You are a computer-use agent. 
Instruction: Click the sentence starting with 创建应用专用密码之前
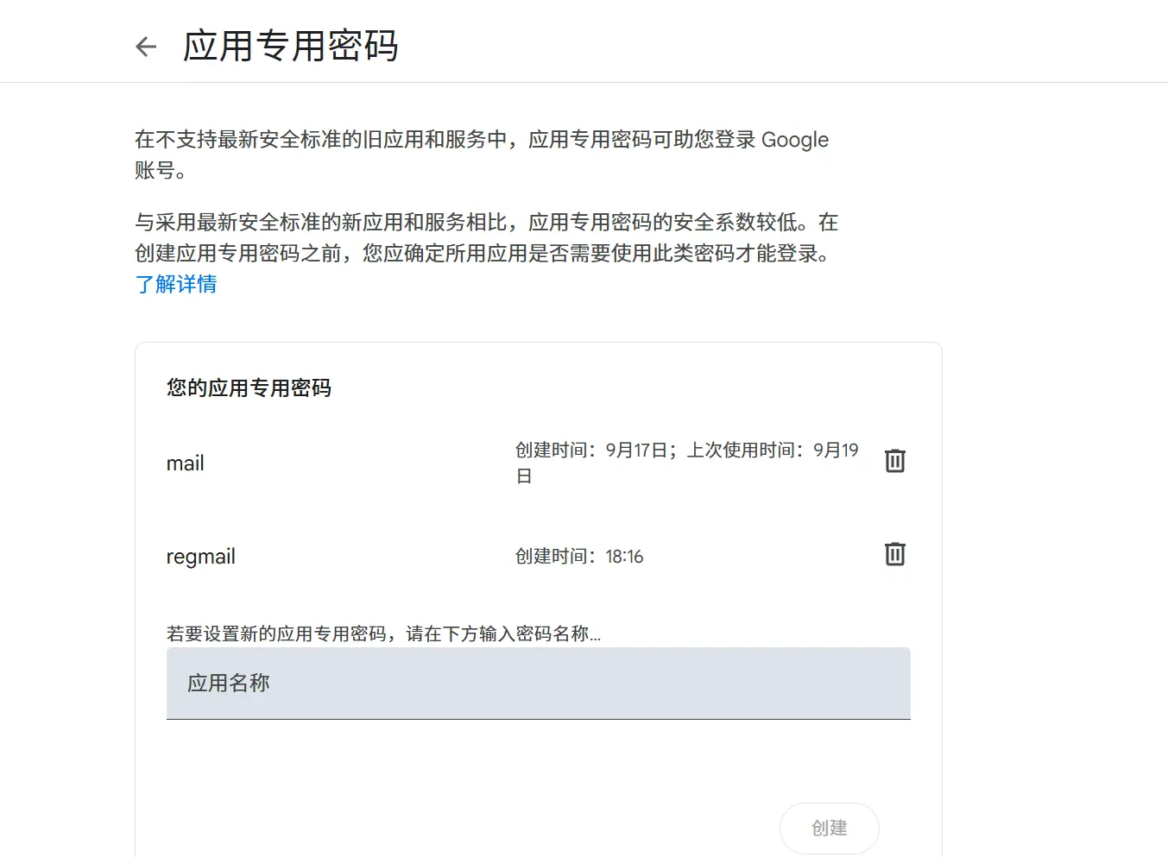pos(482,254)
